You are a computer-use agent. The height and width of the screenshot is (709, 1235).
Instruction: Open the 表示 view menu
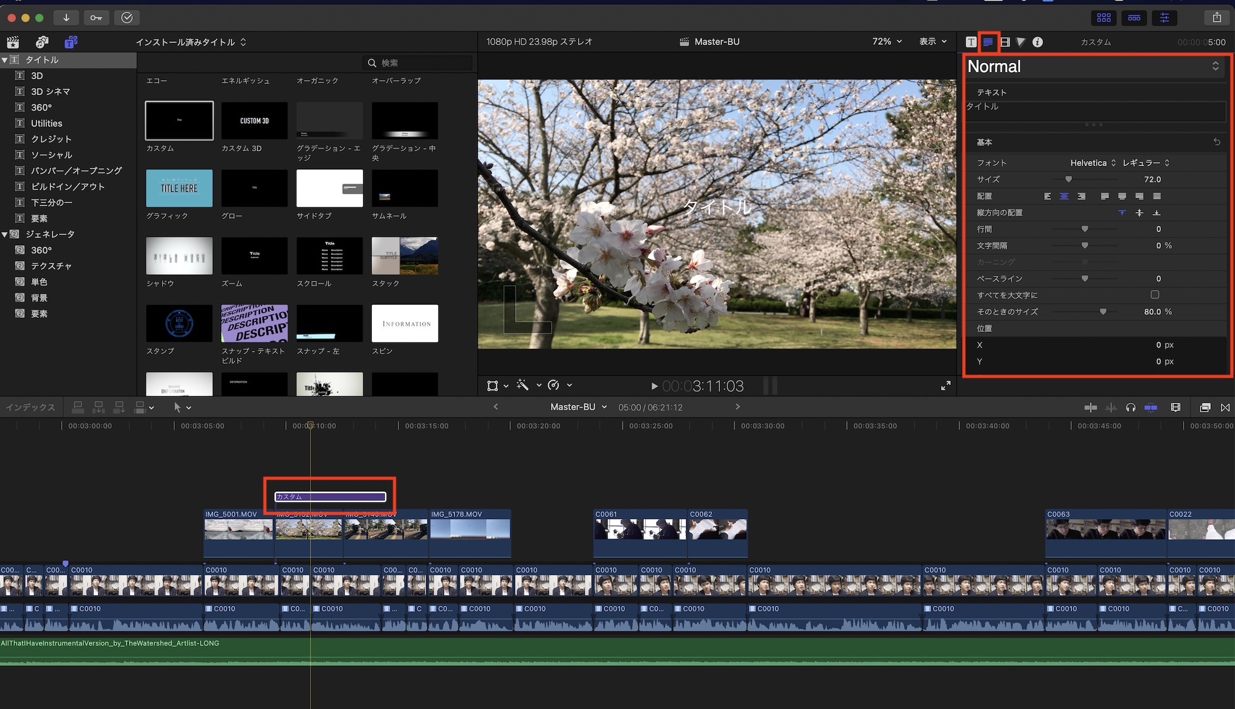pyautogui.click(x=932, y=41)
